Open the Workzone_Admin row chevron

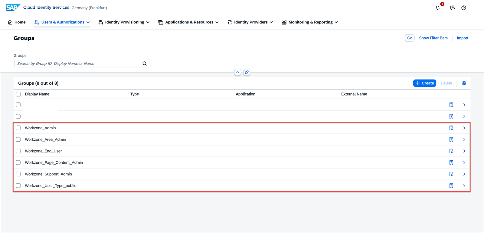coord(464,128)
